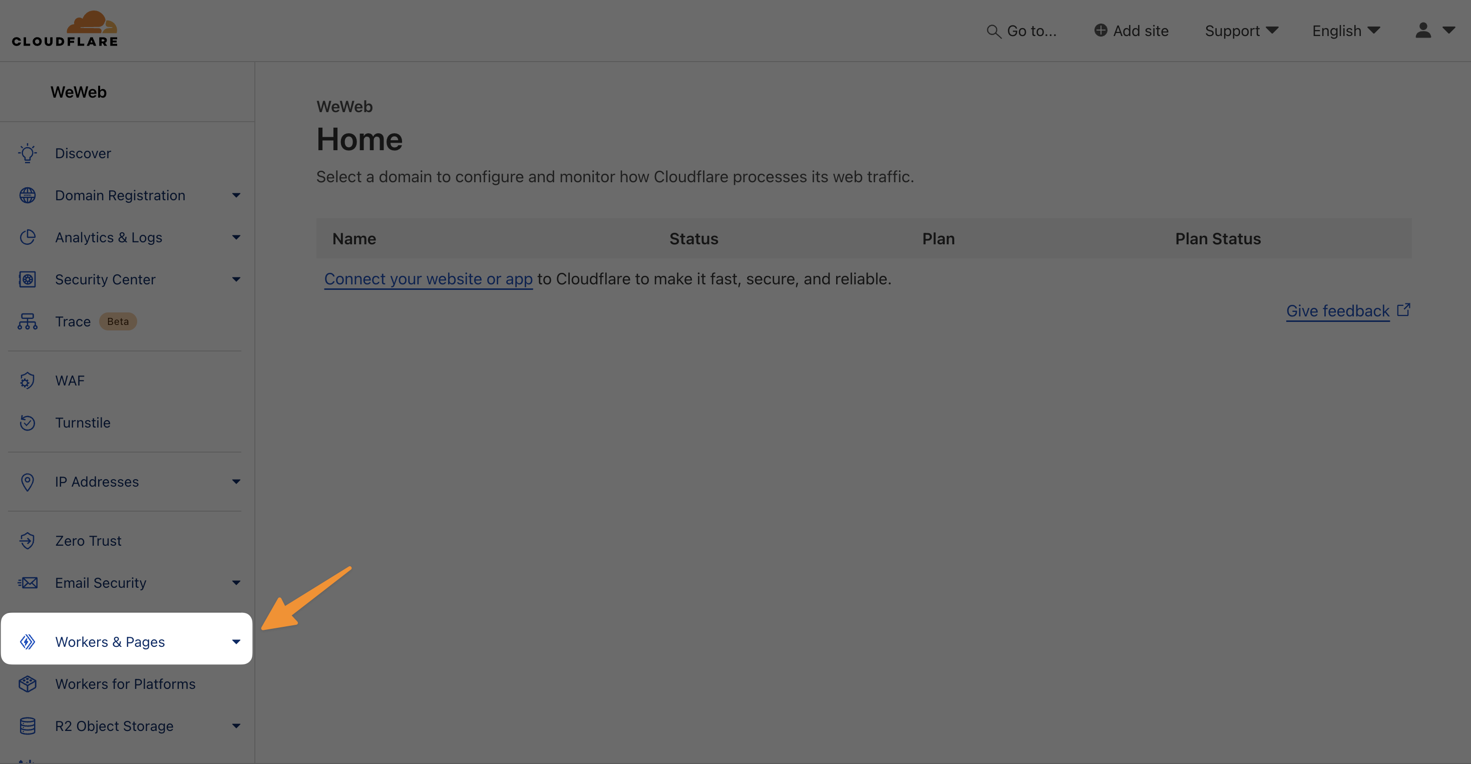Click the R2 Object Storage database icon
This screenshot has width=1471, height=764.
click(27, 726)
